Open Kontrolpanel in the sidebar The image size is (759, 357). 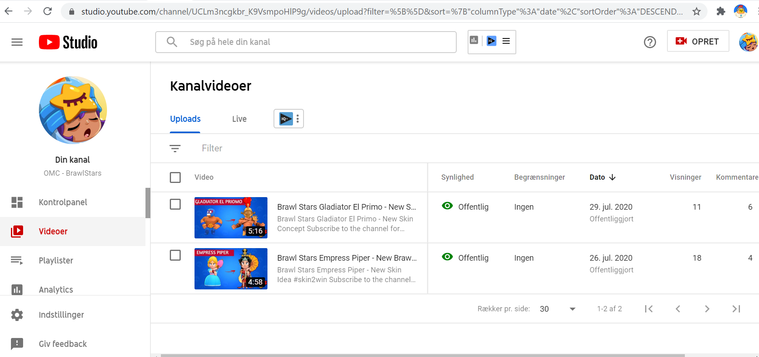tap(73, 202)
